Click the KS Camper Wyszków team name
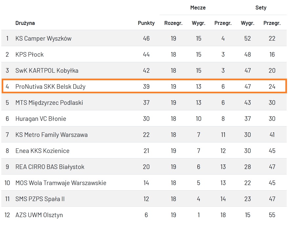The image size is (288, 226). [x=43, y=38]
